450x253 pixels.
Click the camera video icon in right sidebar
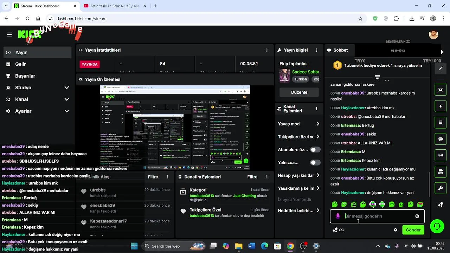pyautogui.click(x=441, y=172)
